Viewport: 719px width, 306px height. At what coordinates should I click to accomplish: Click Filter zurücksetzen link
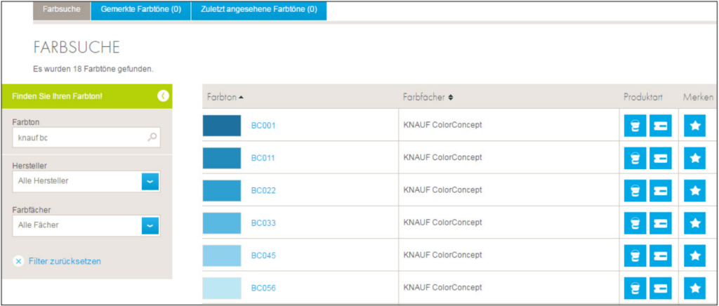pos(64,261)
